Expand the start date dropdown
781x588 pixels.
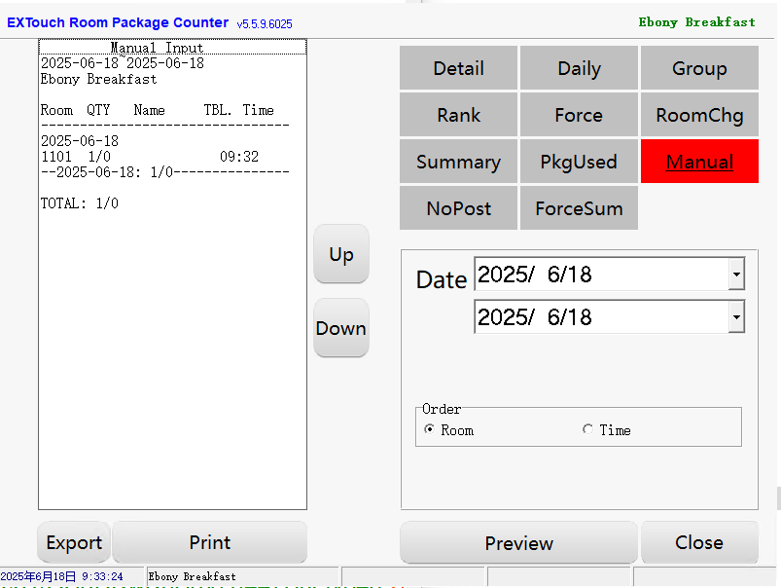coord(736,275)
